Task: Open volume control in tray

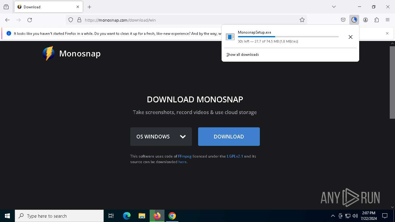Action: coord(355,216)
